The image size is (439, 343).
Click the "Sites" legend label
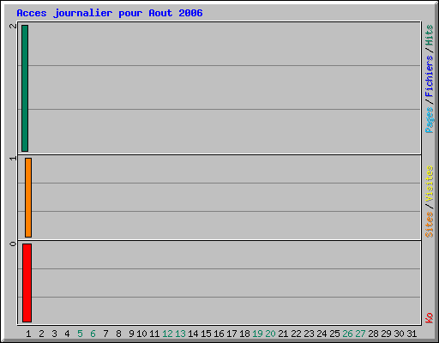(x=429, y=225)
